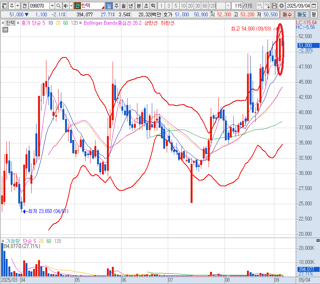Select the daily (일) chart period
The image size is (320, 284).
pyautogui.click(x=109, y=6)
